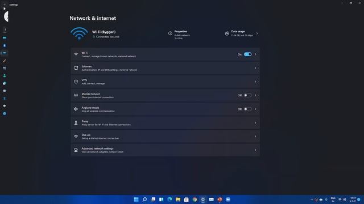Open the Bluetooth & devices category in the sidebar
Screen dimensions: 364x204
click(x=5, y=45)
